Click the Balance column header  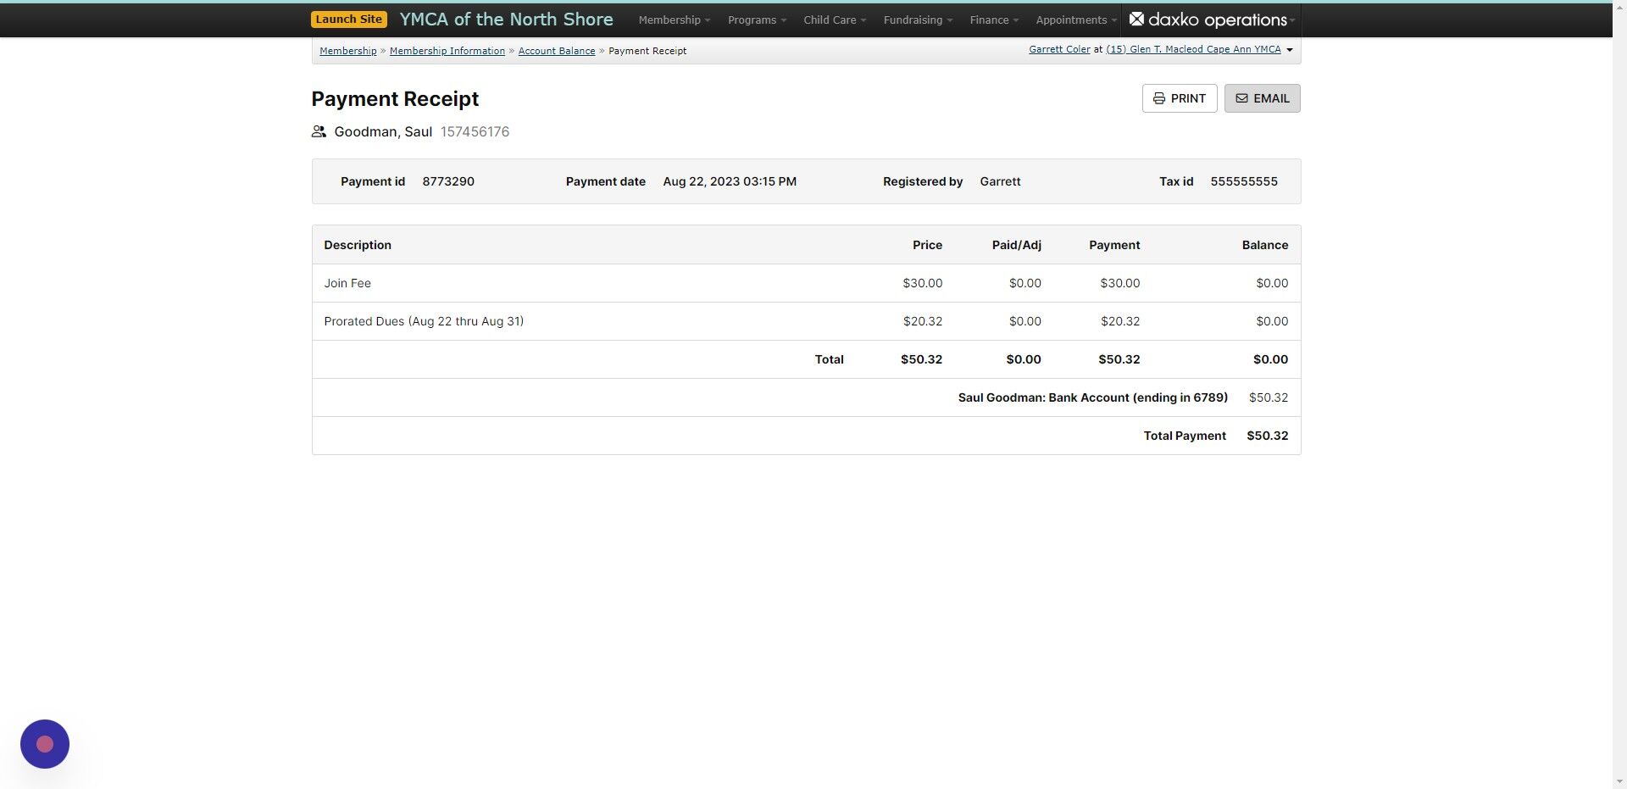1264,245
